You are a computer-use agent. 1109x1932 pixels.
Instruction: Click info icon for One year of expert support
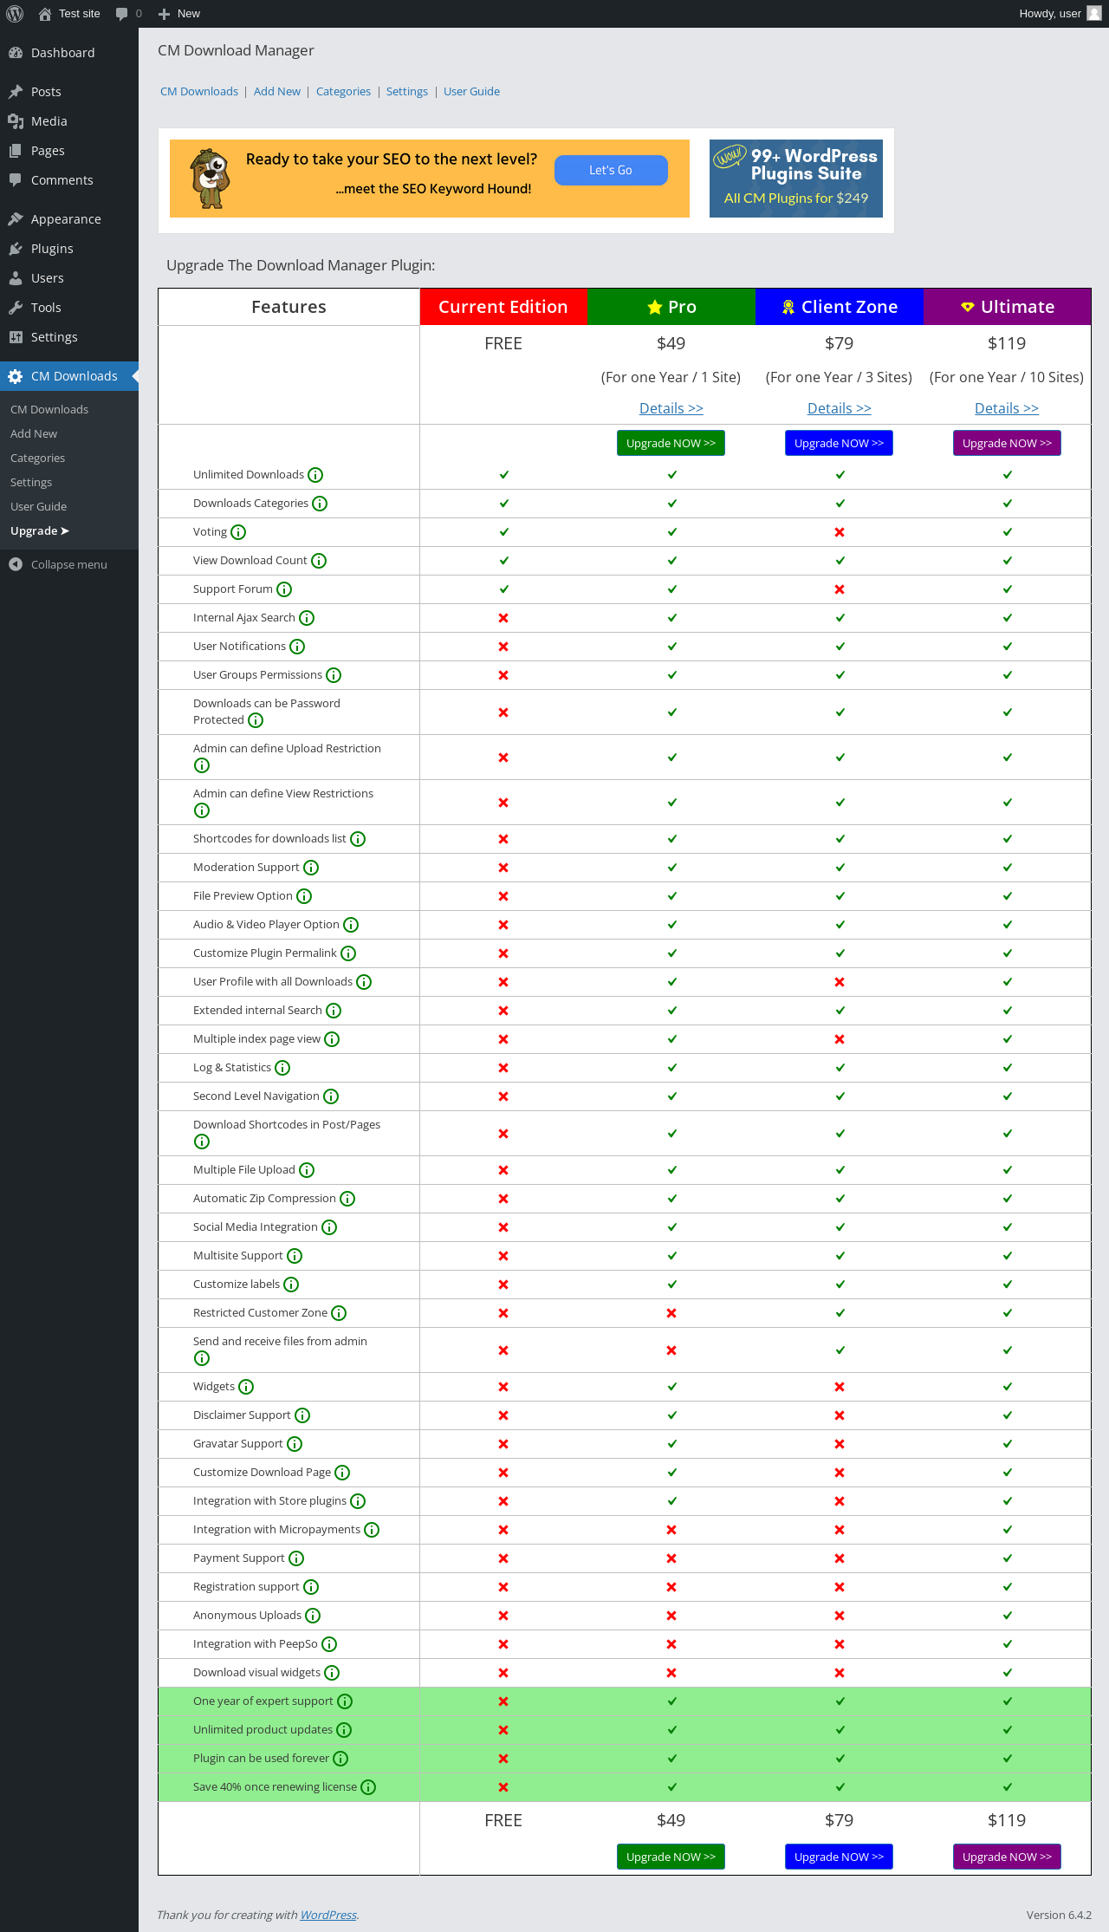click(345, 1701)
